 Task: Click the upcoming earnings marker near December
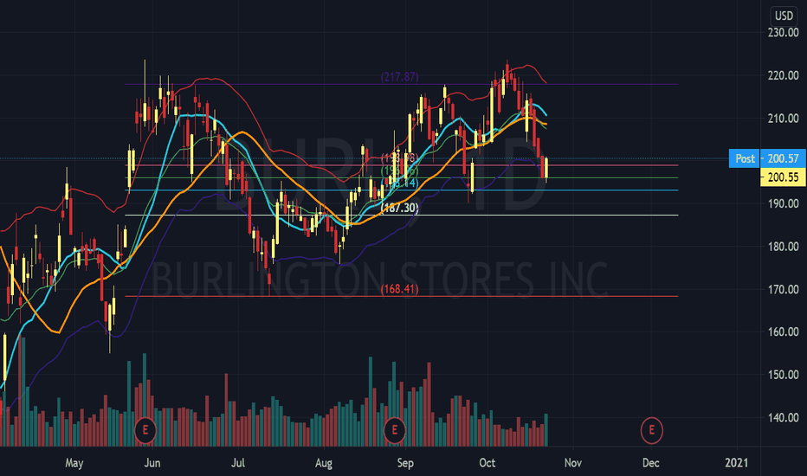[x=651, y=430]
